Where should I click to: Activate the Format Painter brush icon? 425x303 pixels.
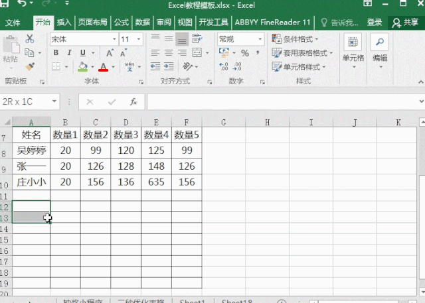tap(30, 66)
